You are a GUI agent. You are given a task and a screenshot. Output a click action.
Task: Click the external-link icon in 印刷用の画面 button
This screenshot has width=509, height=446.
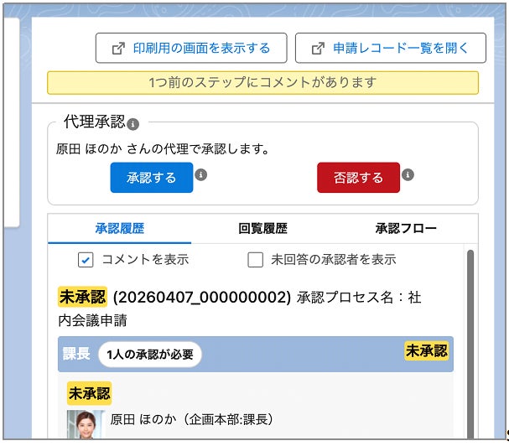(x=118, y=49)
